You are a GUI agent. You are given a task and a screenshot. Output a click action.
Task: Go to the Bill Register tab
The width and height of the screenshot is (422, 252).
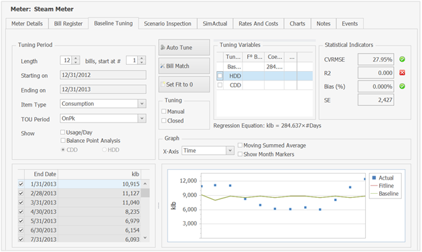coord(68,23)
